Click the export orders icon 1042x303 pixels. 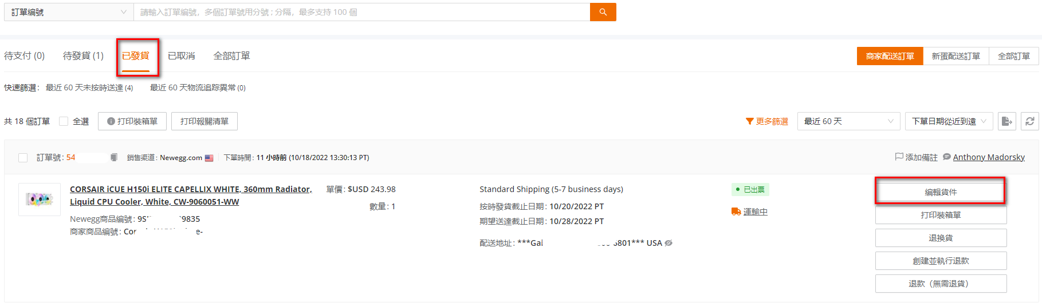(1006, 121)
